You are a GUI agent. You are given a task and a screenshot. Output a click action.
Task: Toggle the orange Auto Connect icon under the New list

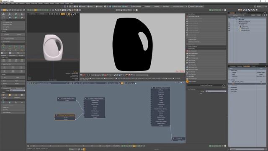coord(187,81)
